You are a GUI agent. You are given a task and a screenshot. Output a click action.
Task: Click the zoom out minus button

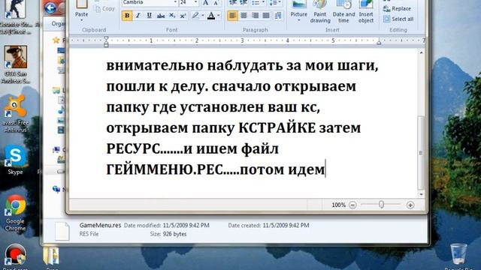[352, 205]
